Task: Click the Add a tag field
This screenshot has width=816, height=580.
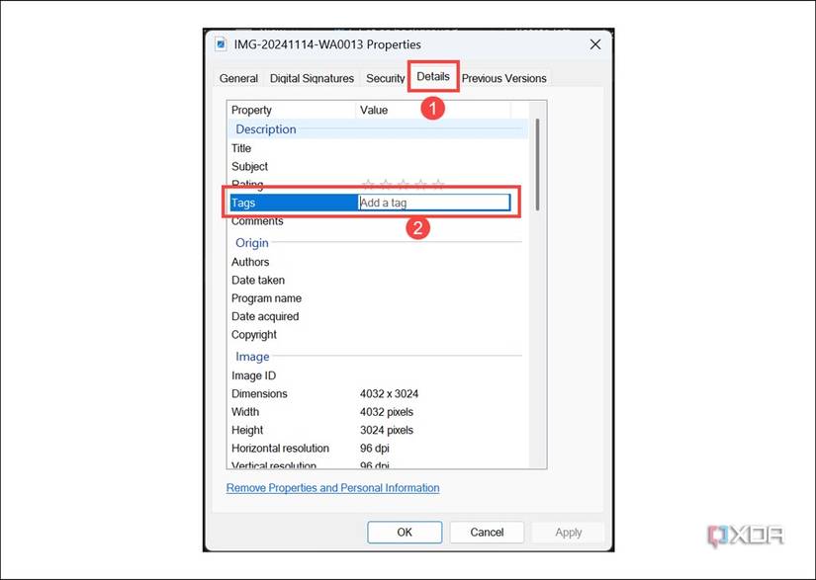Action: 434,203
